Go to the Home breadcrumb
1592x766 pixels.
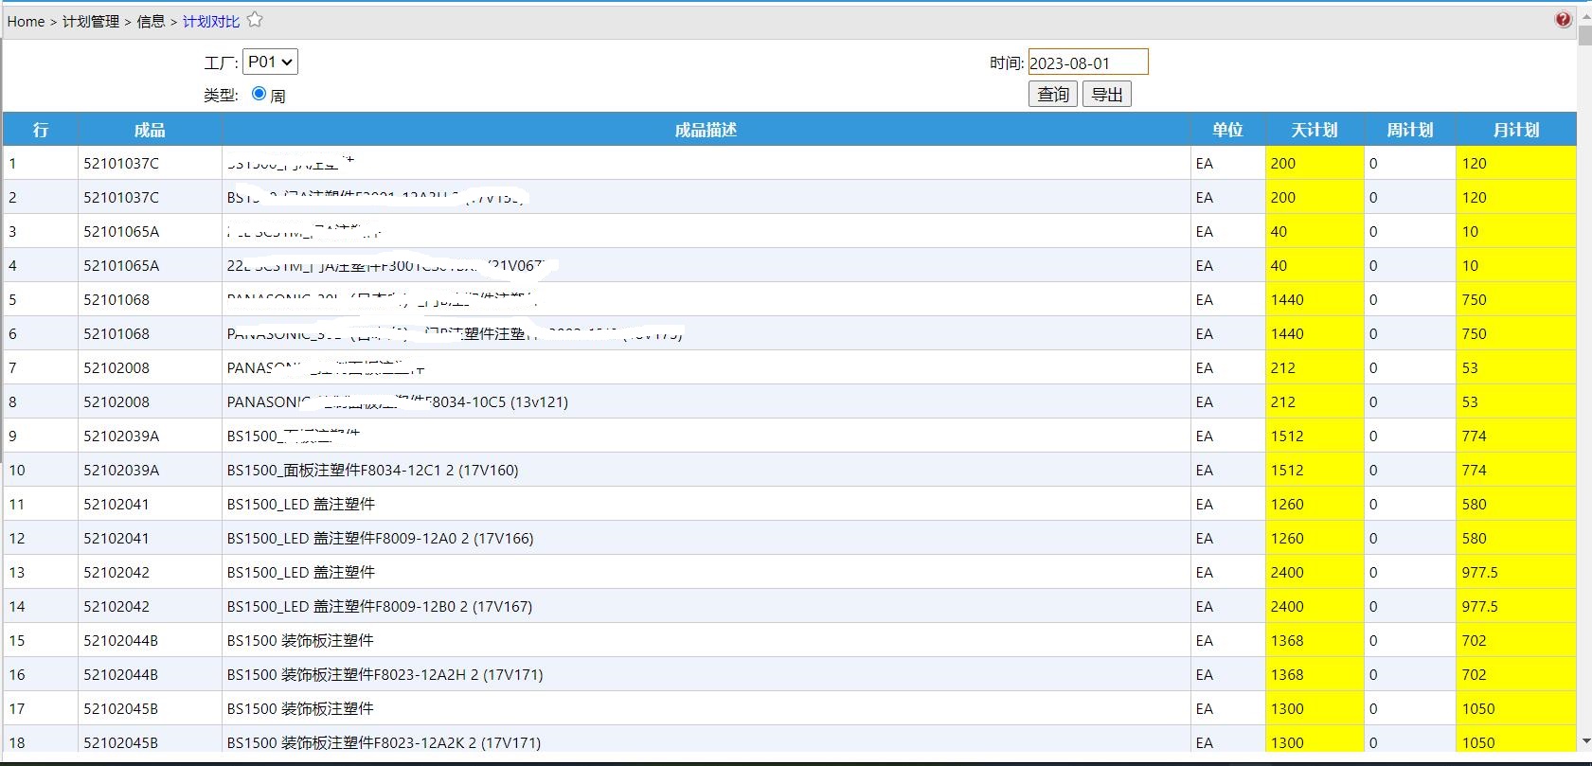(26, 21)
